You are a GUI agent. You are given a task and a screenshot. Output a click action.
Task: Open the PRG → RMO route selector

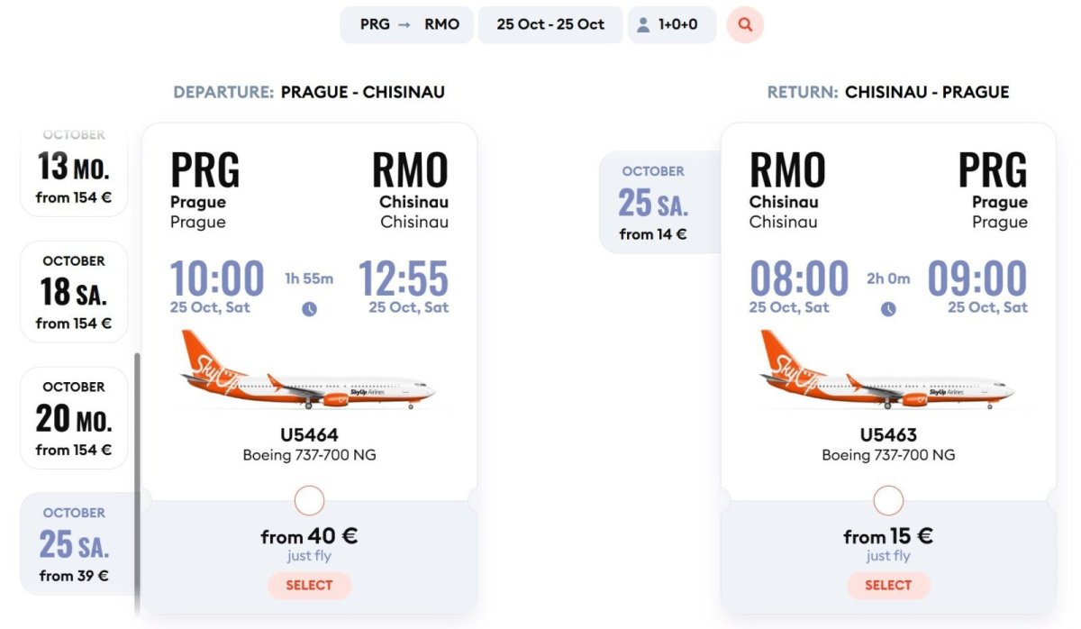coord(409,25)
